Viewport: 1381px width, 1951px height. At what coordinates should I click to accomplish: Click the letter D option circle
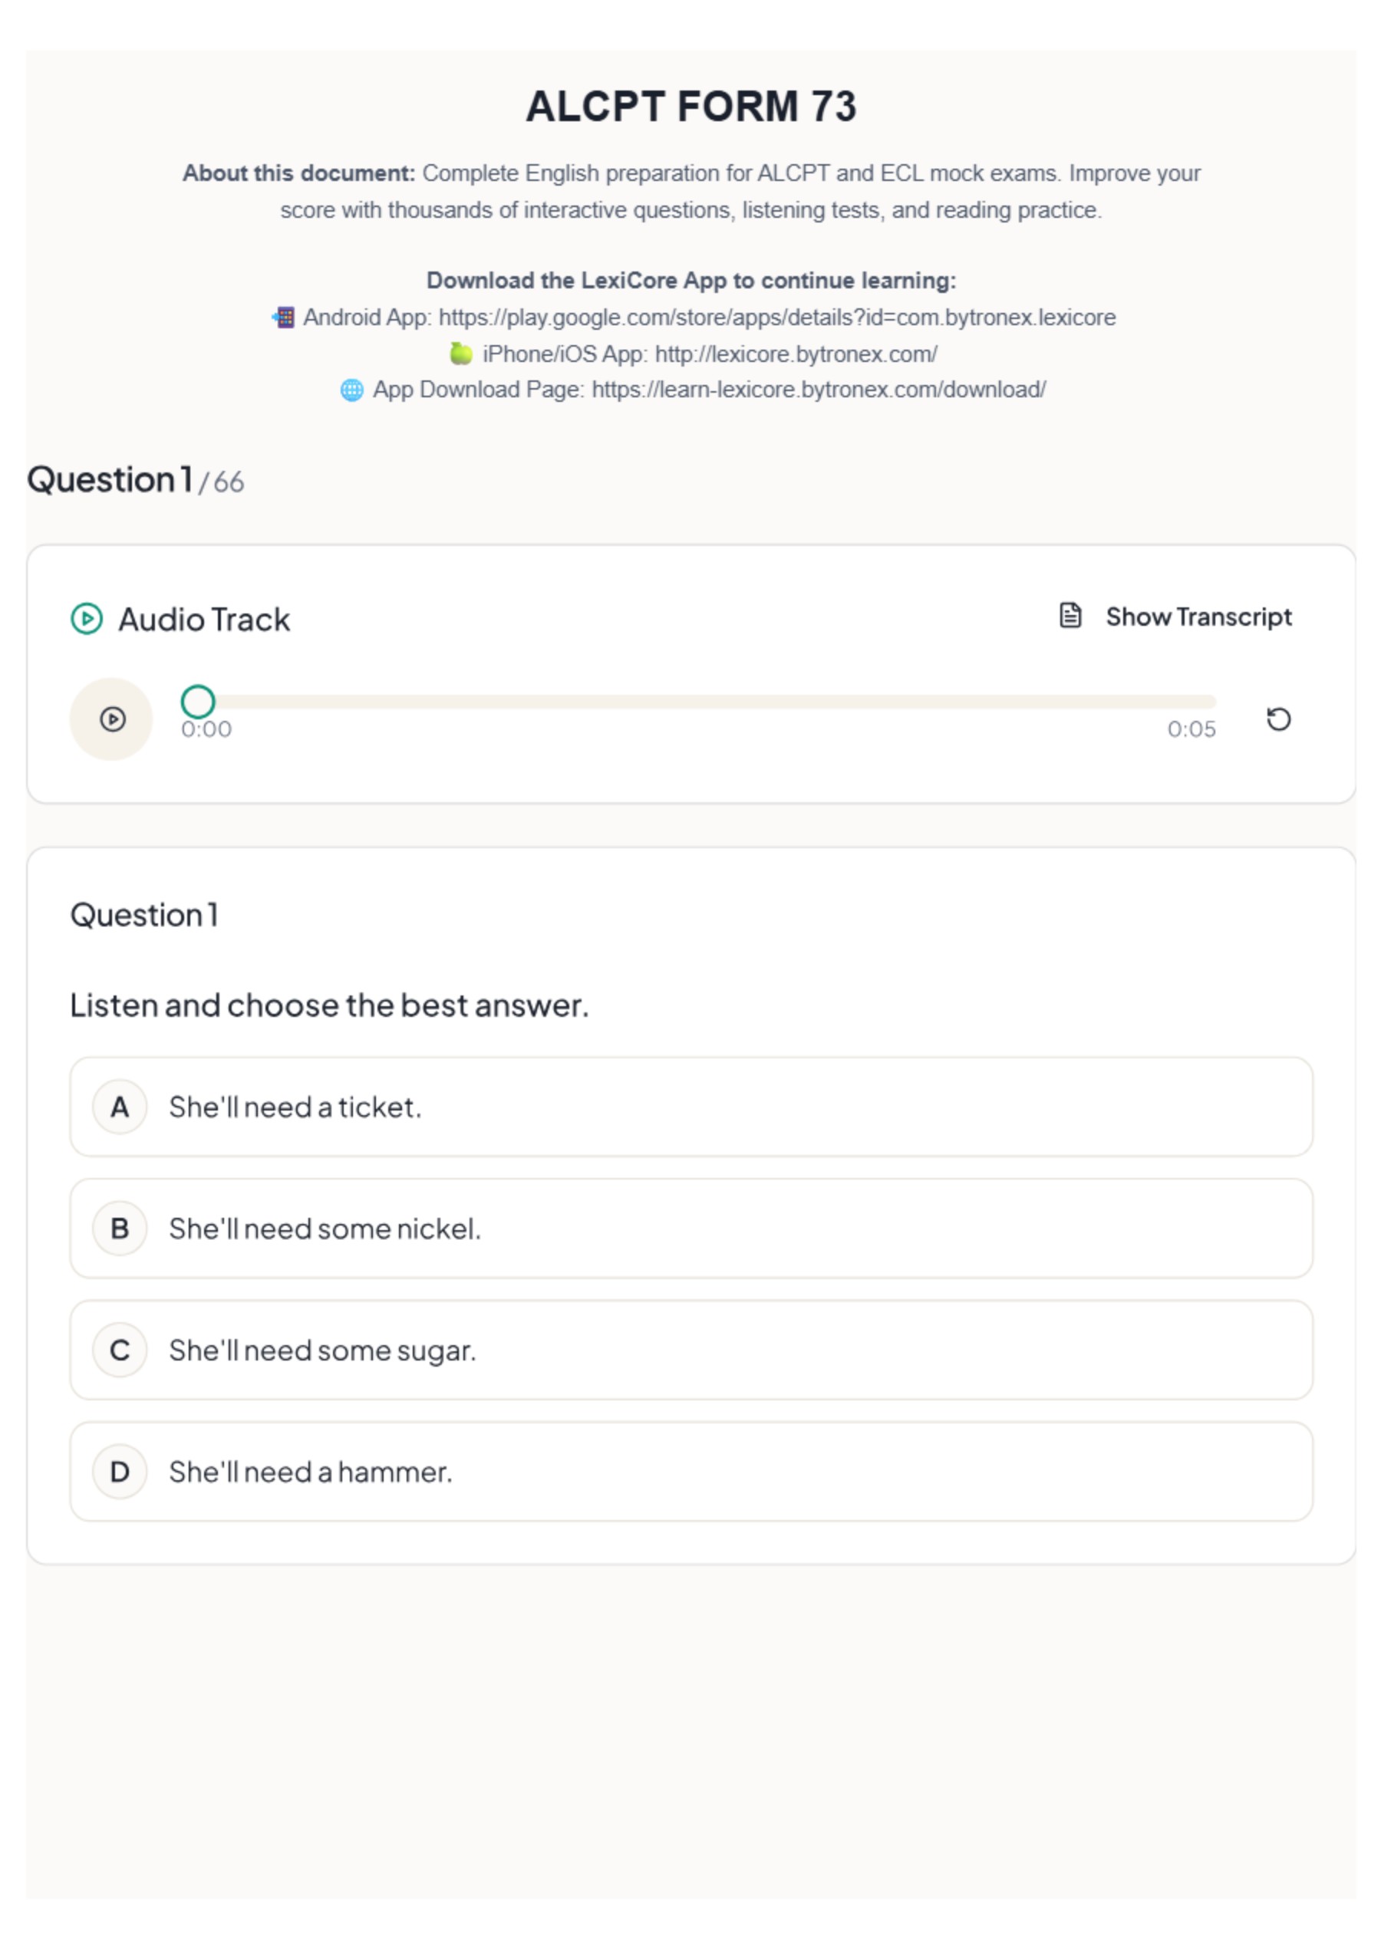coord(120,1472)
